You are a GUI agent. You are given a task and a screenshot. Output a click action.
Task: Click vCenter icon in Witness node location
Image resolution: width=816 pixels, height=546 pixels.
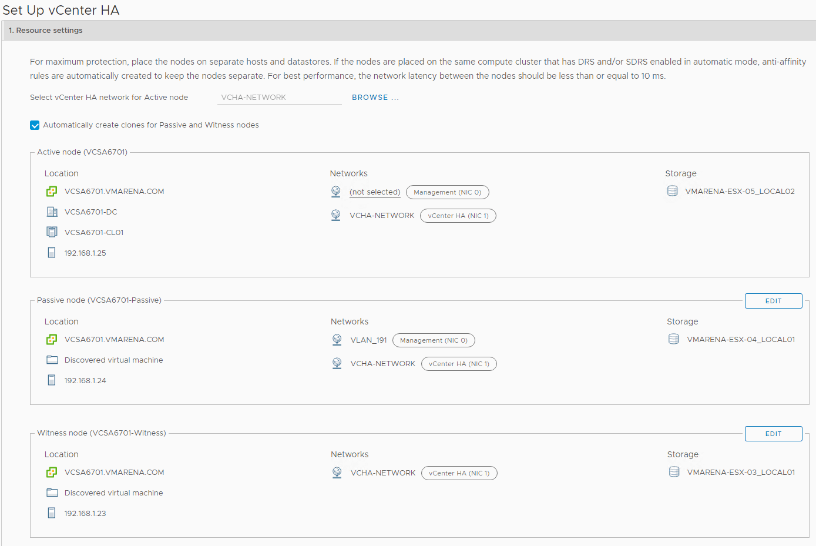tap(52, 473)
